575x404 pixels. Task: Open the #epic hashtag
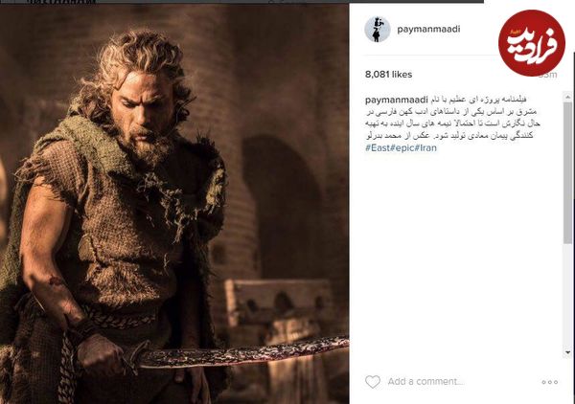(x=402, y=148)
